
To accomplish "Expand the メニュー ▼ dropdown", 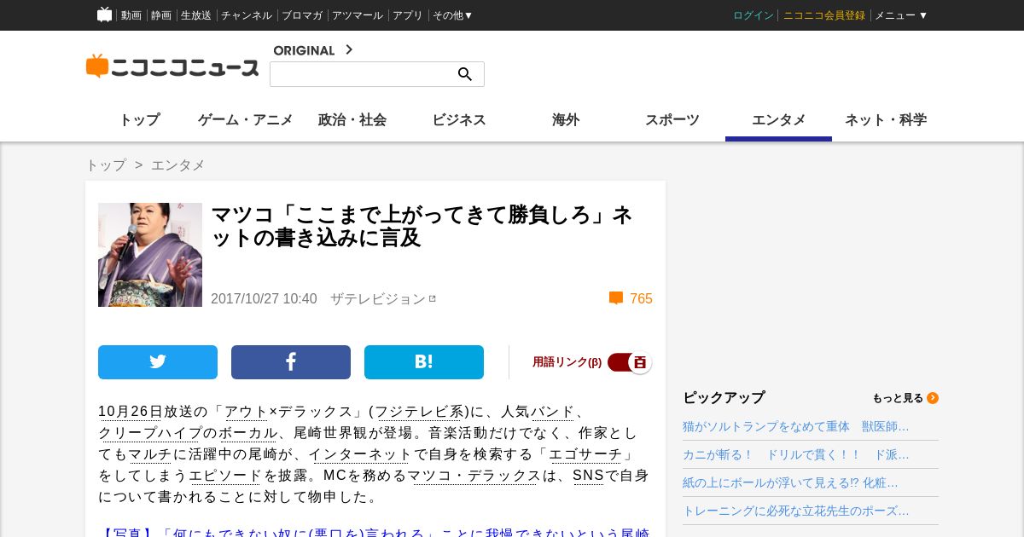I will click(x=901, y=15).
